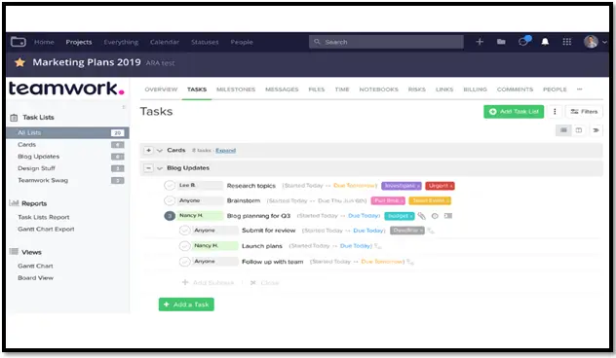Star the Marketing Plans 2019 project
616x358 pixels.
point(19,62)
